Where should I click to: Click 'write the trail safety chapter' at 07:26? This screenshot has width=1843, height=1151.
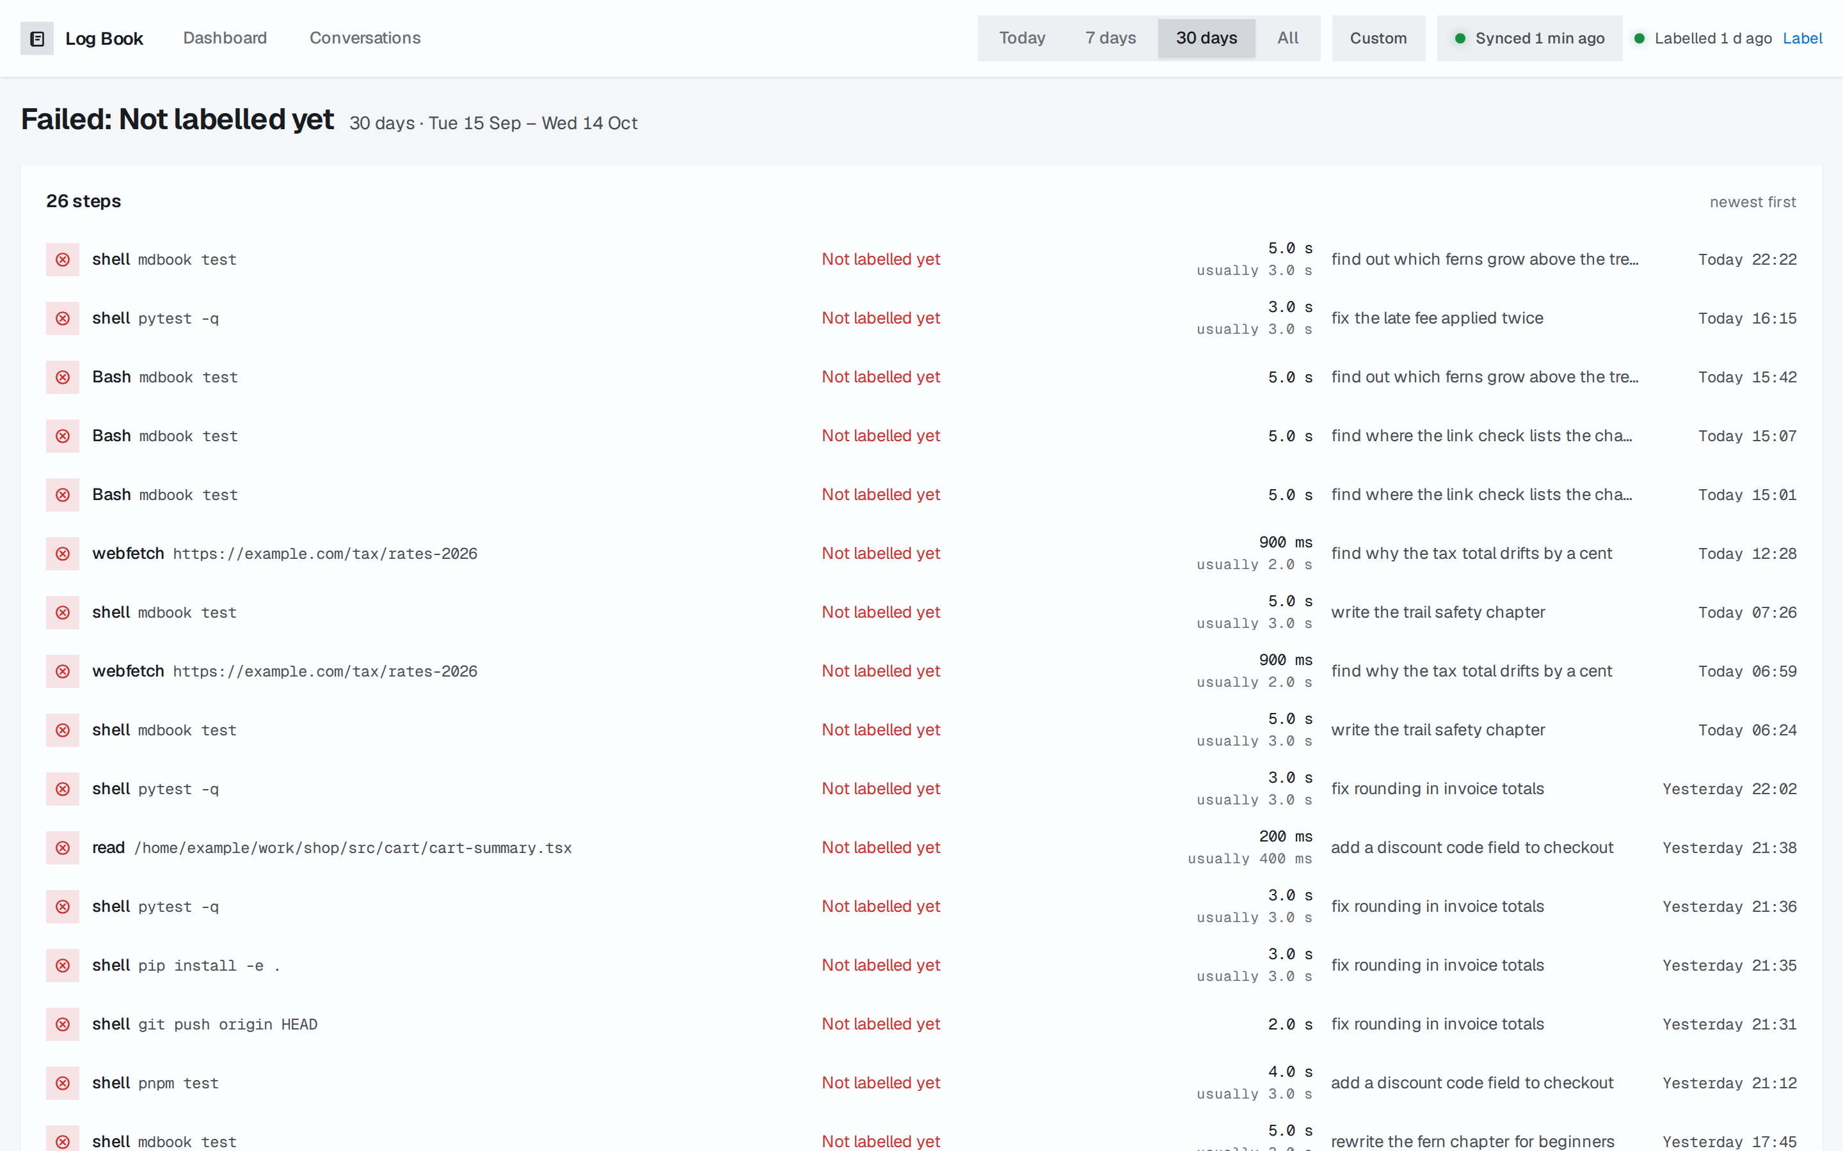[x=1438, y=613]
